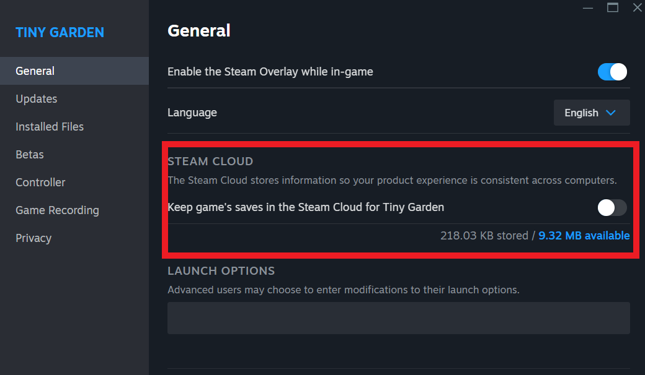Enable the Steam Overlay while in-game toggle
The width and height of the screenshot is (645, 375).
(x=612, y=72)
